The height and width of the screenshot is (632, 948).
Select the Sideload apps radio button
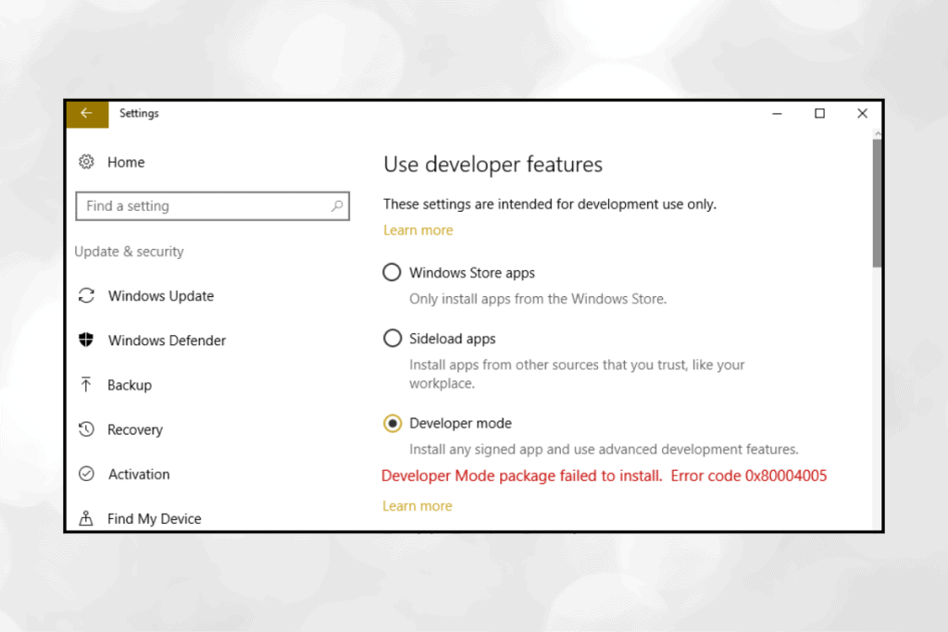point(392,339)
